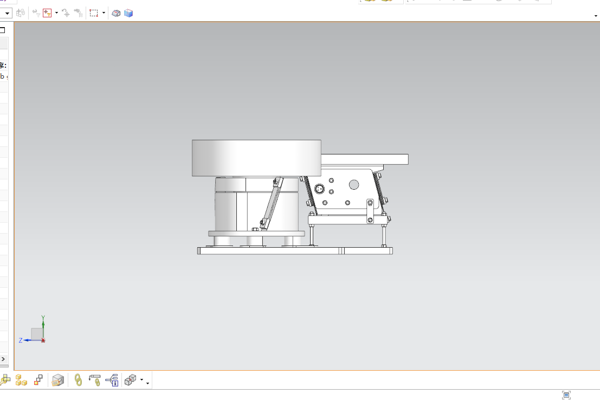Expand the bottom toolbar options arrow

(x=148, y=384)
